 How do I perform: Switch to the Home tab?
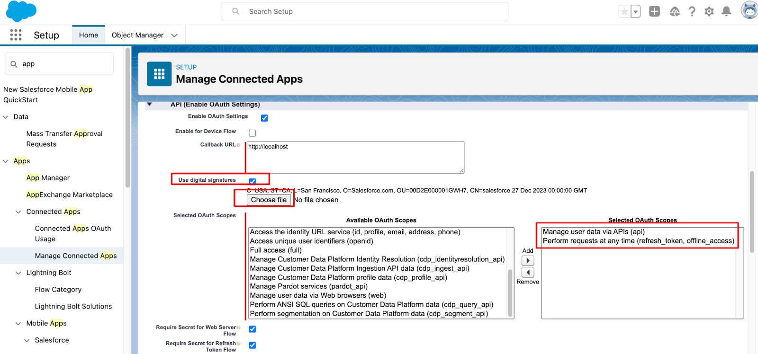tap(89, 35)
